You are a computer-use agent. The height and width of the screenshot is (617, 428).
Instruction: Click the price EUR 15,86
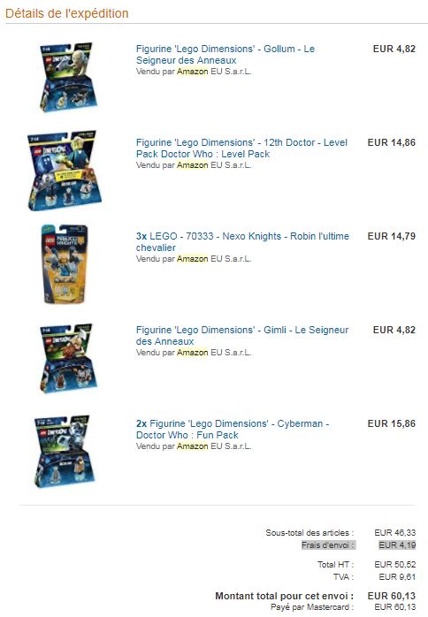pyautogui.click(x=392, y=423)
